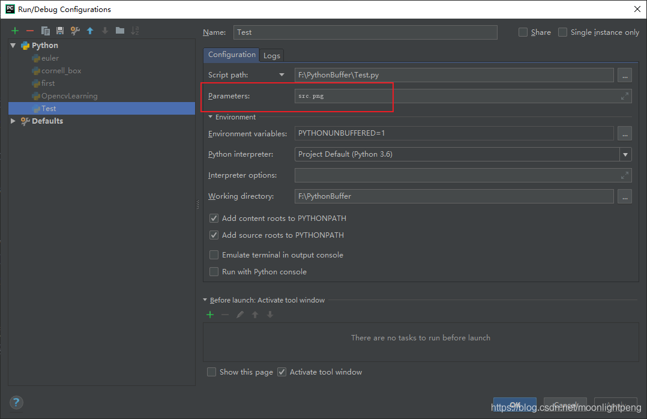Collapse the Before launch section
Screen dimensions: 647x419
[x=205, y=300]
